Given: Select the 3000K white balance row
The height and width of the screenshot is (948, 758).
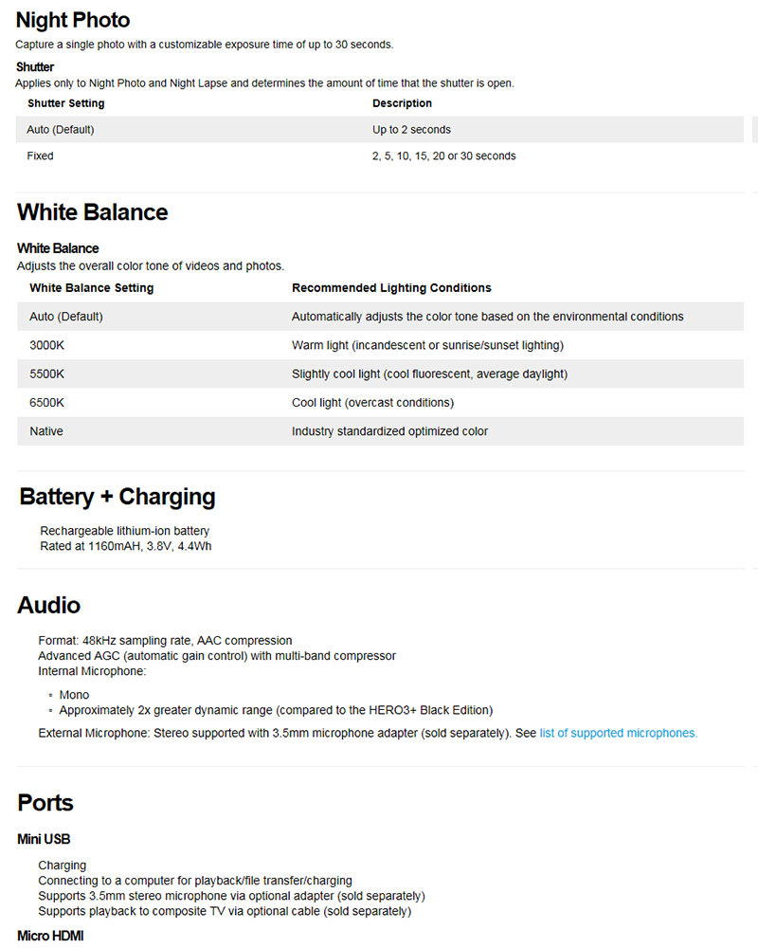Looking at the screenshot, I should (x=47, y=345).
